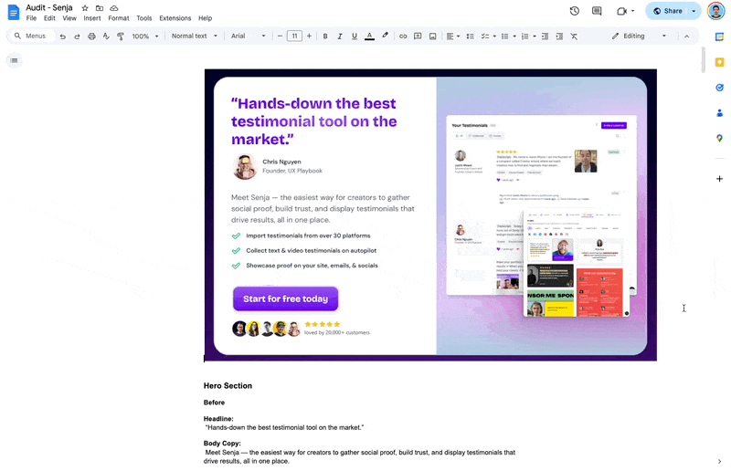Open the numbered list options arrow
Image resolution: width=731 pixels, height=471 pixels.
535,36
